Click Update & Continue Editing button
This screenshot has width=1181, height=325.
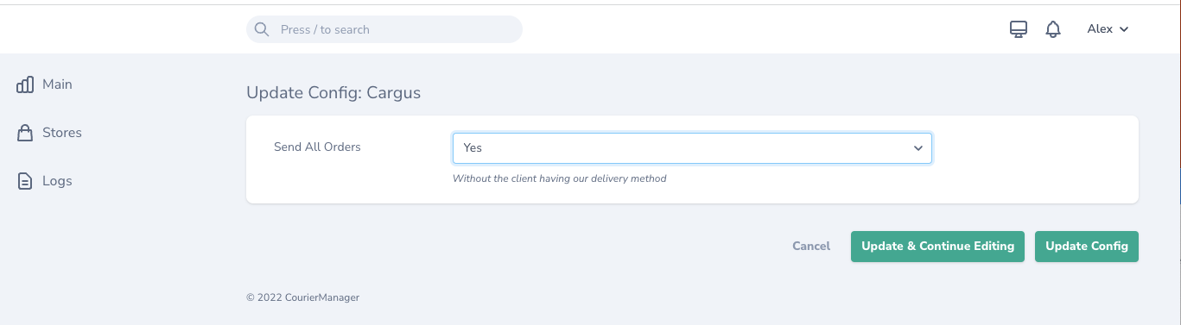[x=937, y=247]
